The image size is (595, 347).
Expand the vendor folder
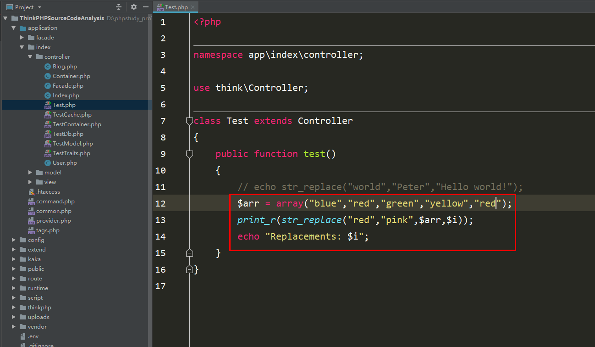[x=14, y=327]
